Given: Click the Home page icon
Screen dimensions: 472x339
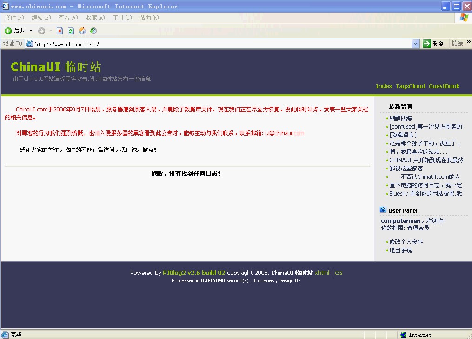Looking at the screenshot, I should coord(82,31).
